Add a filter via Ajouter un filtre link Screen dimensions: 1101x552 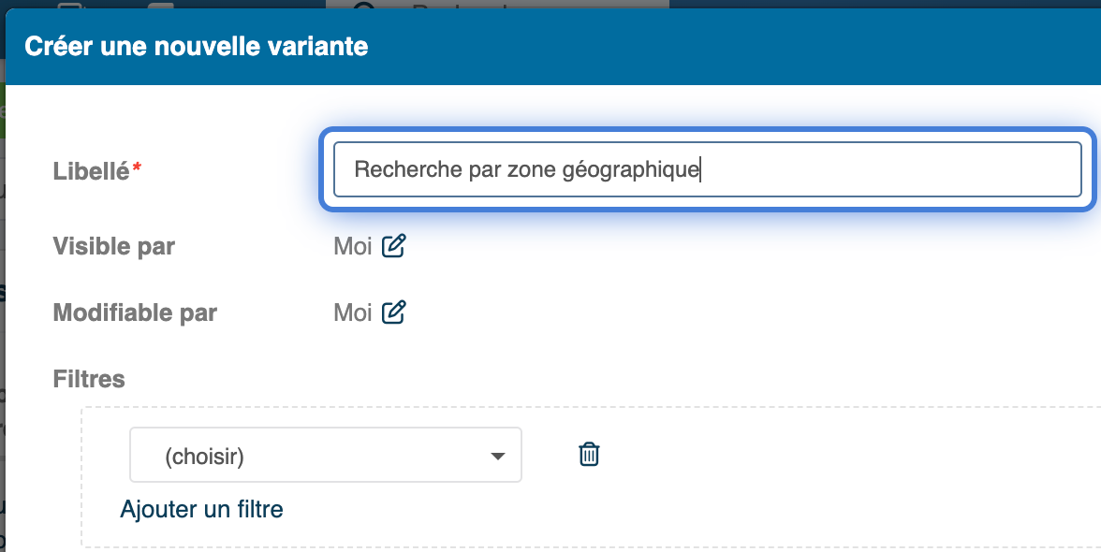pyautogui.click(x=201, y=509)
